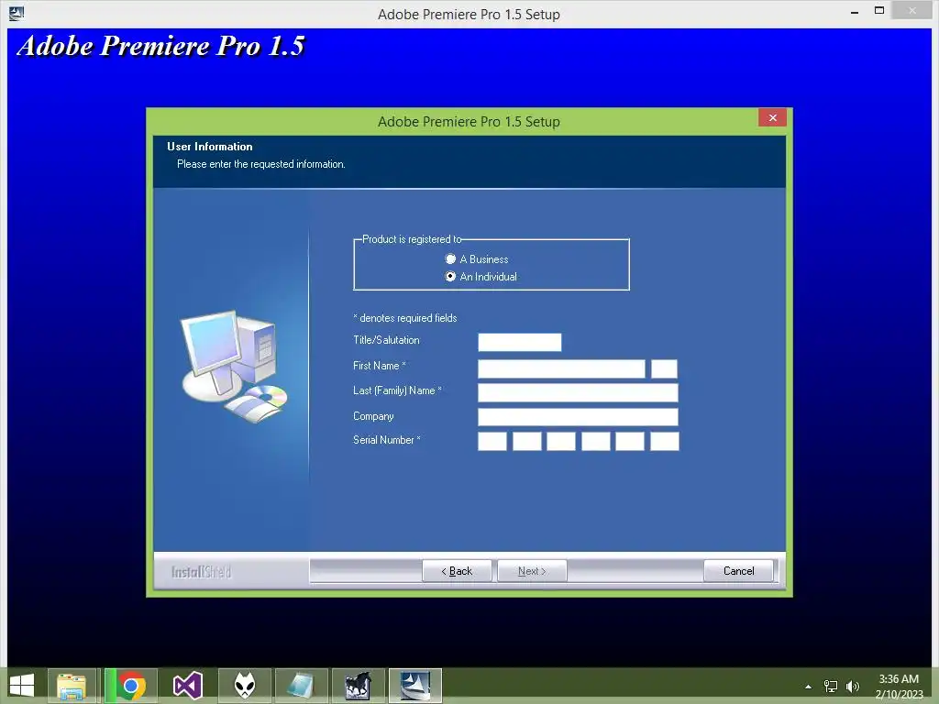The height and width of the screenshot is (704, 939).
Task: Click the Next button
Action: tap(532, 571)
